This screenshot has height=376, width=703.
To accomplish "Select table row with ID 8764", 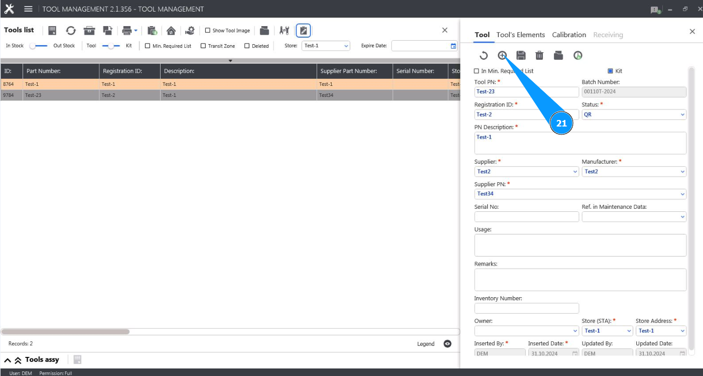I will click(x=230, y=84).
